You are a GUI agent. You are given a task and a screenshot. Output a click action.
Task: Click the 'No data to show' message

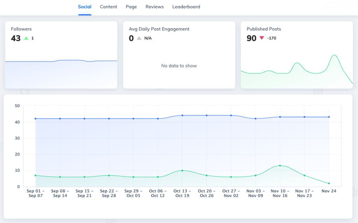tap(179, 66)
